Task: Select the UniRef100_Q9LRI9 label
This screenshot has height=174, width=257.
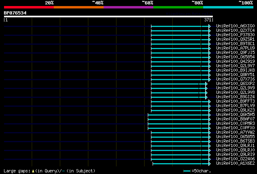Action: [235, 155]
